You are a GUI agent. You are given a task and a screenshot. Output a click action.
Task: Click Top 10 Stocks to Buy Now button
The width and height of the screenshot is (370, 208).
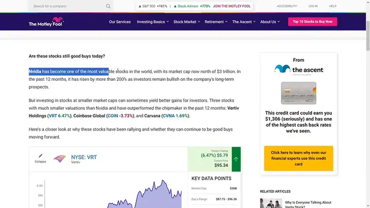coord(312,22)
